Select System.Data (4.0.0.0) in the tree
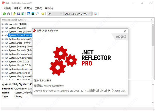 pyautogui.click(x=20, y=43)
